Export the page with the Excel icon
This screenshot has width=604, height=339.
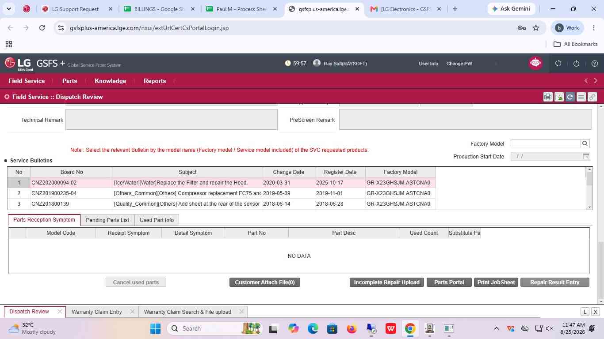[559, 97]
